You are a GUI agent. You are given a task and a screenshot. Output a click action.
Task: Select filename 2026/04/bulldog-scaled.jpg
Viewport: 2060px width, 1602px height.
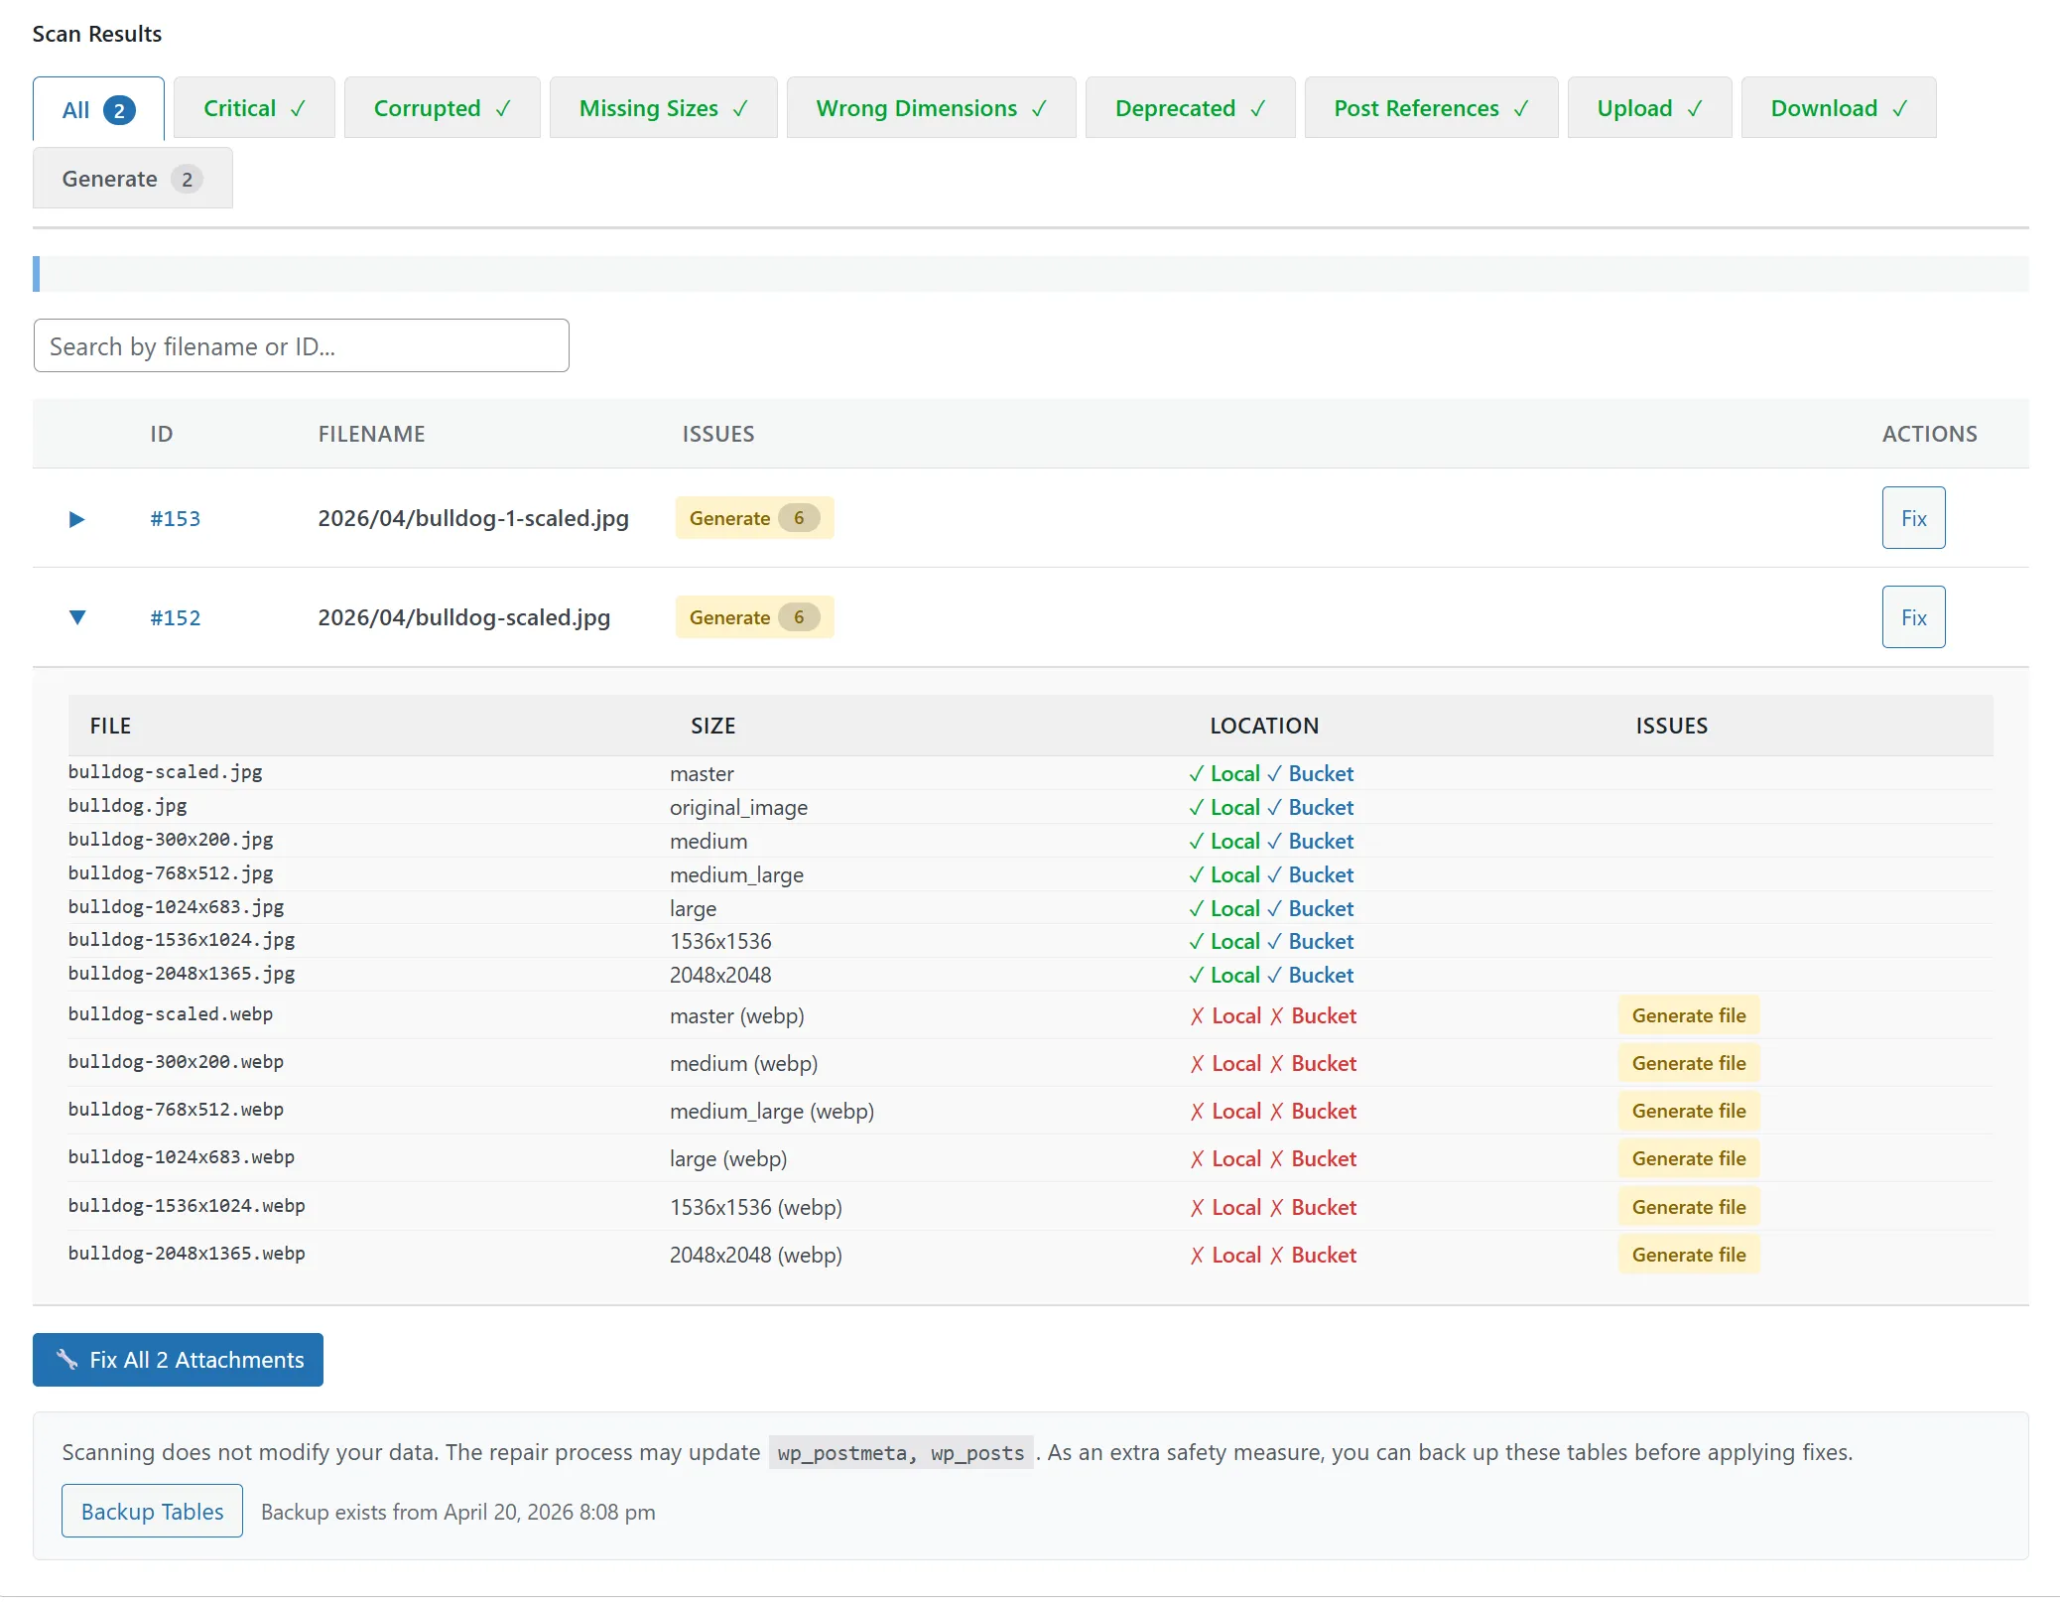click(463, 617)
